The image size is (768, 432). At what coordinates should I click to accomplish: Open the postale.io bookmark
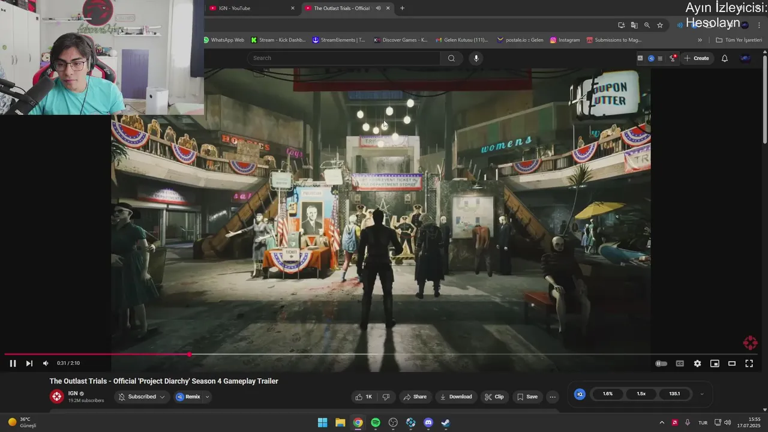pos(520,40)
